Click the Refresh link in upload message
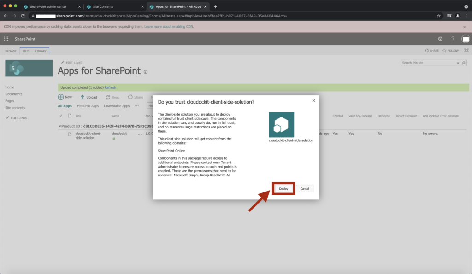 coord(111,87)
